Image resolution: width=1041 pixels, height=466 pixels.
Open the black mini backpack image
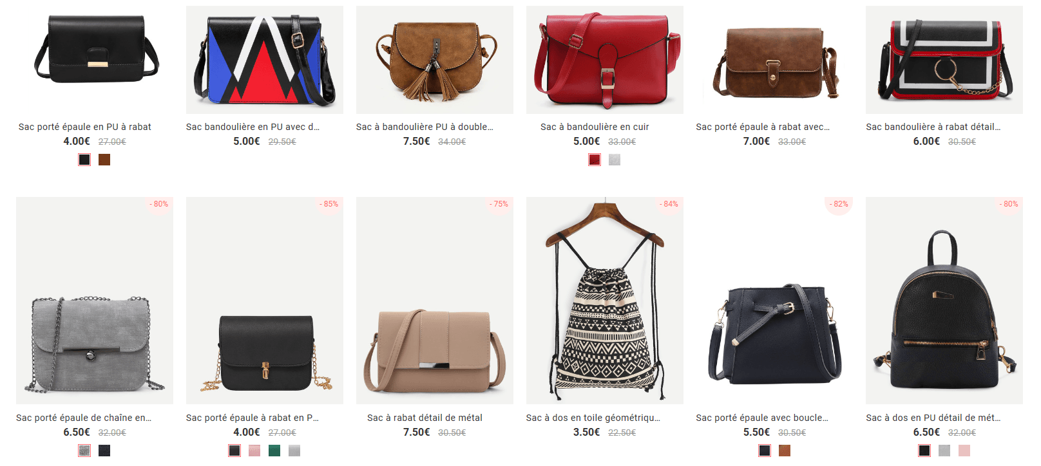coord(944,301)
